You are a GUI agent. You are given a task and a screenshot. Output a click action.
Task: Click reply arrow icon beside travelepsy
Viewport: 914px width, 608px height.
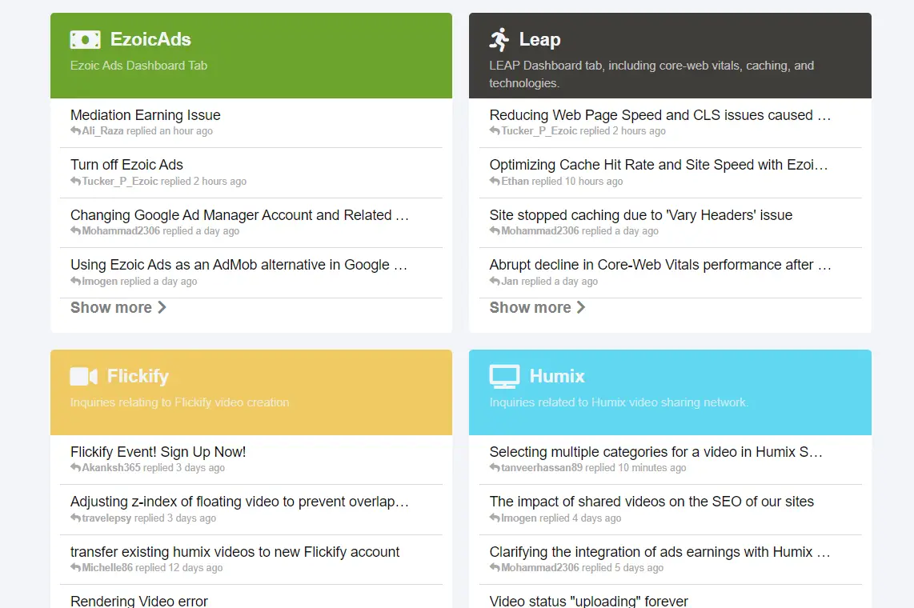click(x=76, y=518)
